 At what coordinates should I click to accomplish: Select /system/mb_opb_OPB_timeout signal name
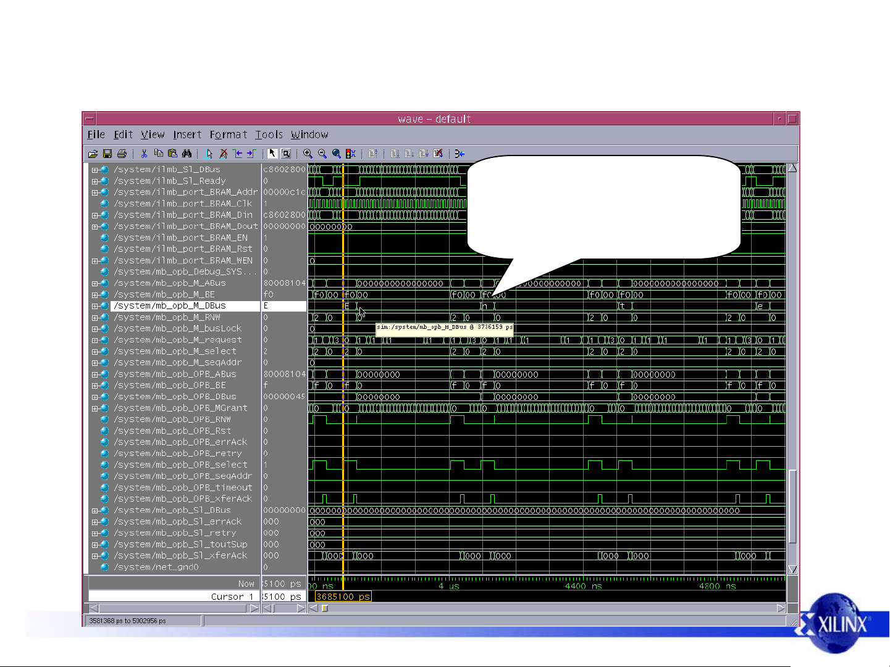tap(183, 487)
